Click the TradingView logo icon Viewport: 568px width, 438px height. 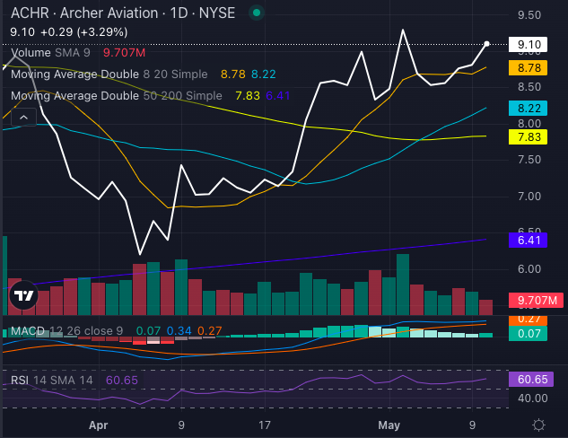point(23,295)
